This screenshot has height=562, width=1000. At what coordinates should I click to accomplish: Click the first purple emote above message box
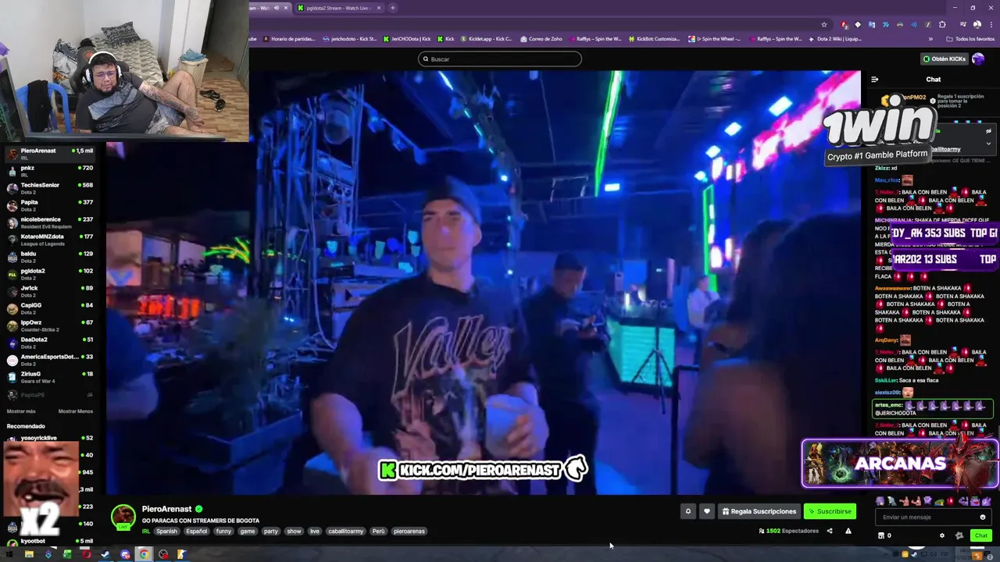tap(881, 500)
